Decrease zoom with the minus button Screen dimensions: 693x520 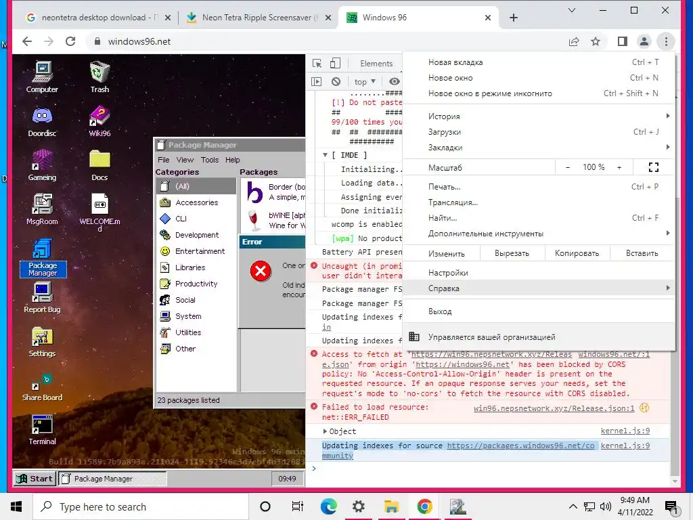pos(568,168)
